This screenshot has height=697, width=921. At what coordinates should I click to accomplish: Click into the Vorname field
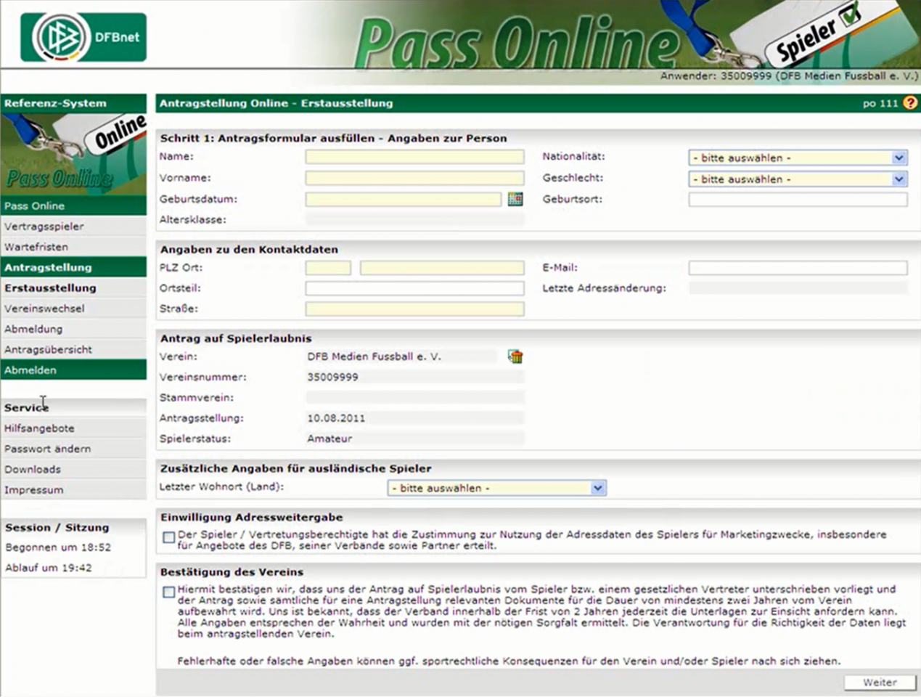(x=414, y=178)
